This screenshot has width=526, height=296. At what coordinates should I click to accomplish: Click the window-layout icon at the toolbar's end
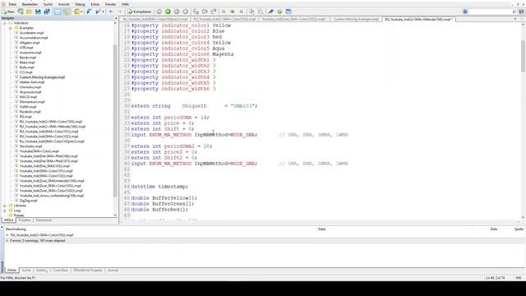288,12
